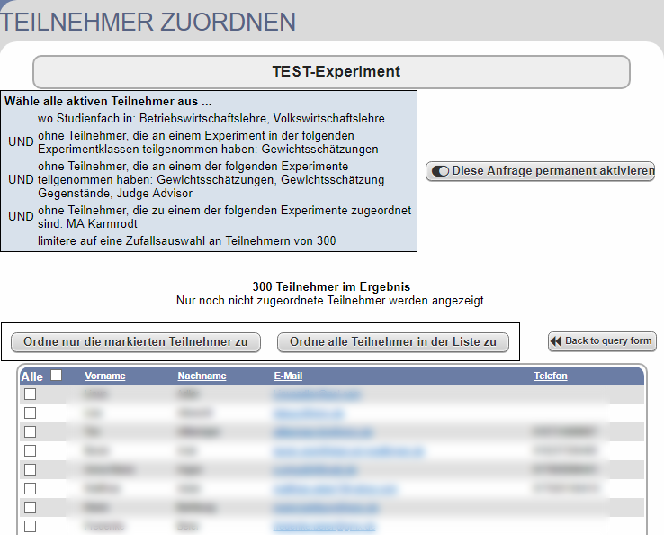Open the e-mail link in the sixth row
This screenshot has width=664, height=535.
335,488
